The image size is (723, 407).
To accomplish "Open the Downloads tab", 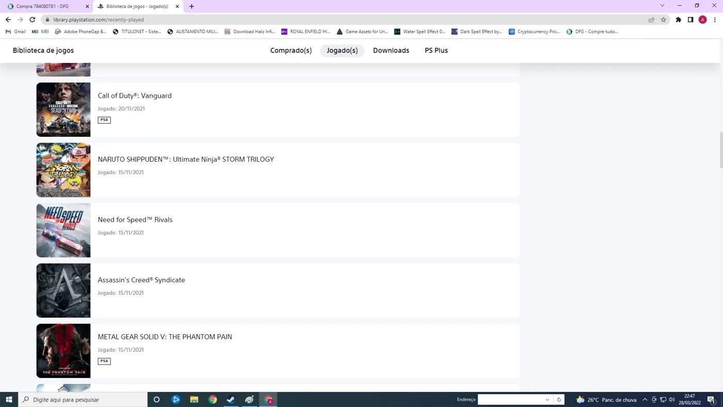I will tap(391, 51).
